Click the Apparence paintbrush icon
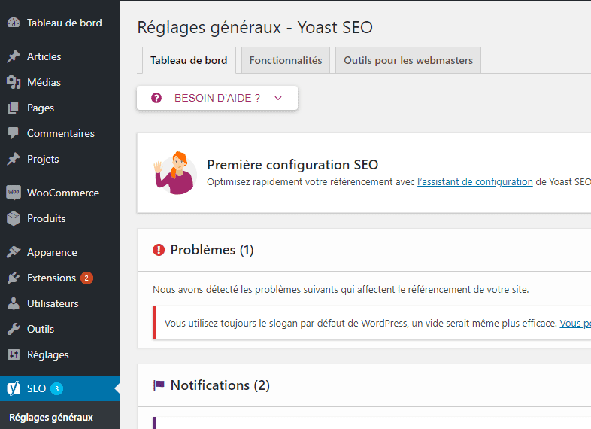 (x=14, y=252)
